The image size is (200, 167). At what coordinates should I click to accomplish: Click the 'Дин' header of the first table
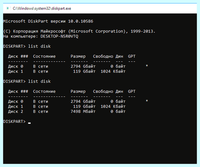coord(119,56)
